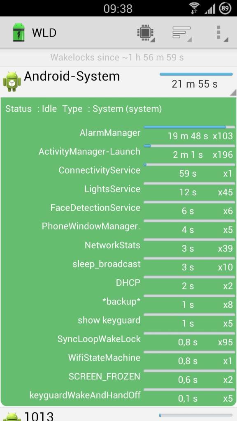Open the CPU chip view dropdown

pos(146,33)
